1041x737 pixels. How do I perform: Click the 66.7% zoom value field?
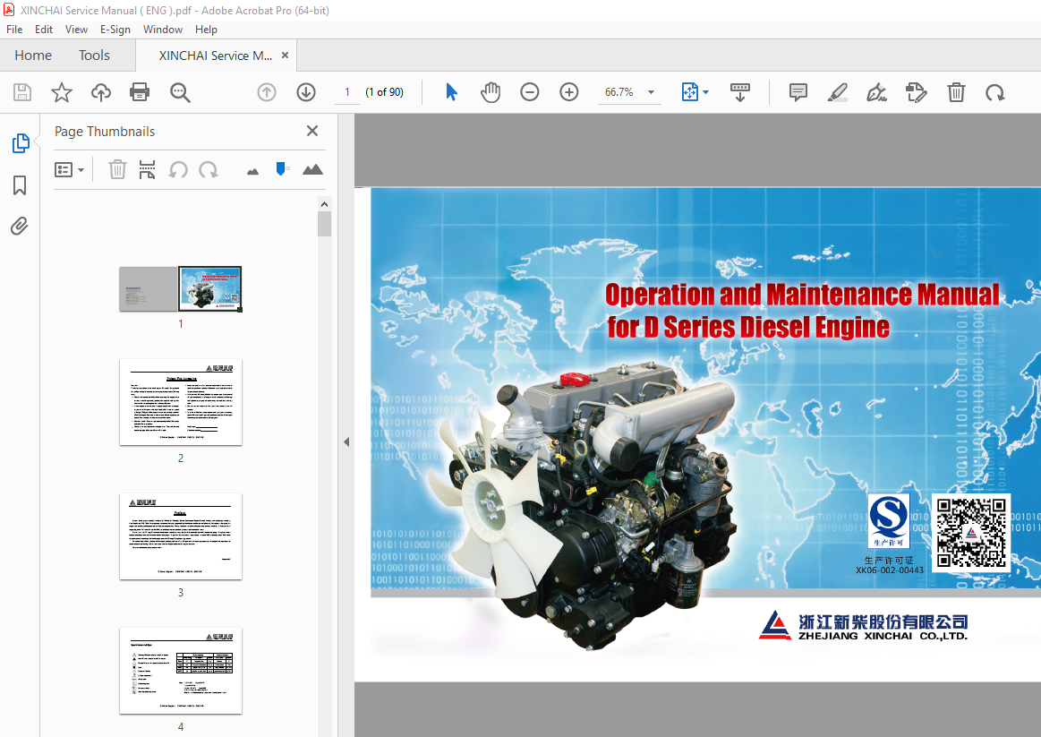tap(619, 92)
